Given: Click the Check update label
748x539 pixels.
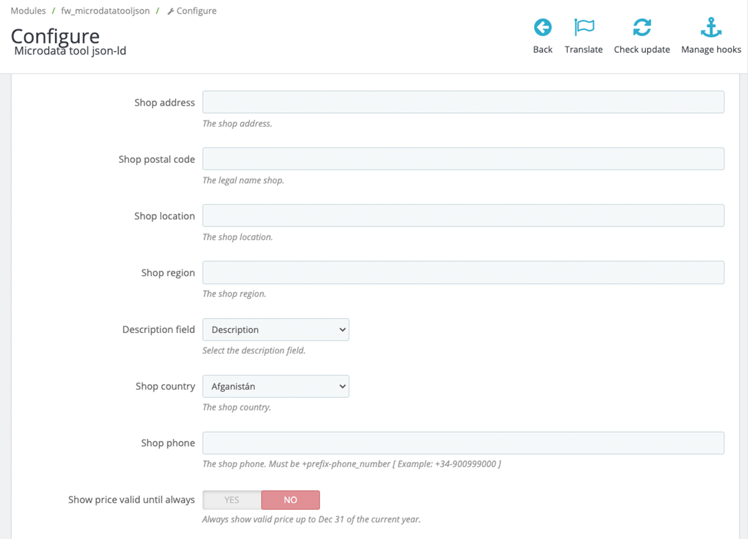Looking at the screenshot, I should pos(642,49).
